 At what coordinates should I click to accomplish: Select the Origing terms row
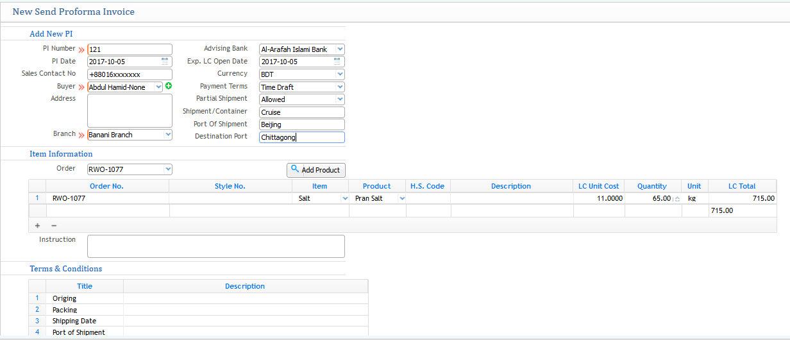pos(198,298)
